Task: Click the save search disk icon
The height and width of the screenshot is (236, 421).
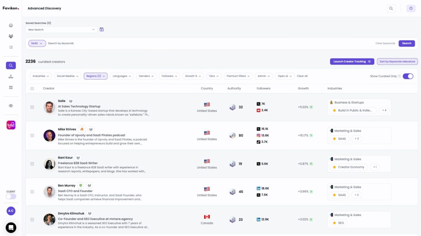Action: point(102,29)
